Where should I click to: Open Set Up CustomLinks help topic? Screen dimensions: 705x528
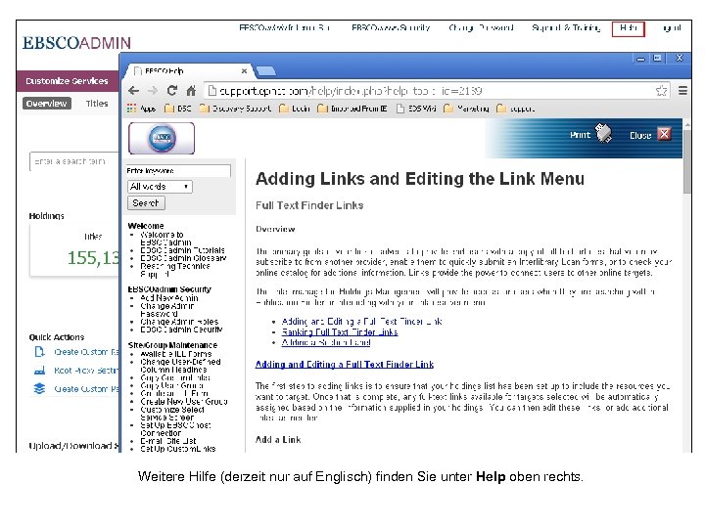177,449
